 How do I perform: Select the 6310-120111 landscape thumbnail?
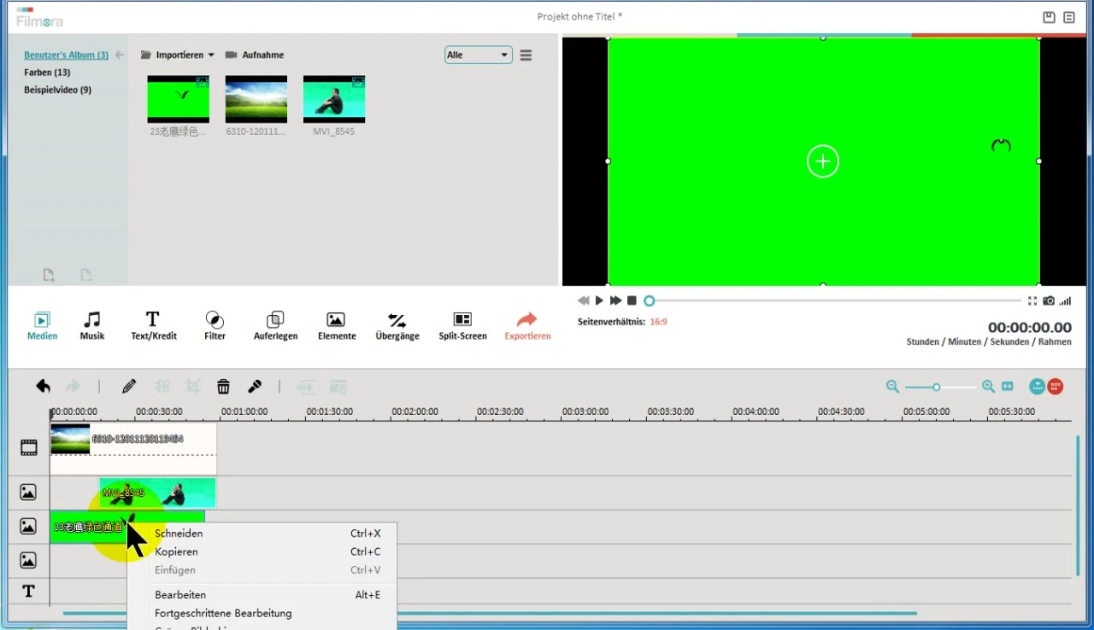256,99
